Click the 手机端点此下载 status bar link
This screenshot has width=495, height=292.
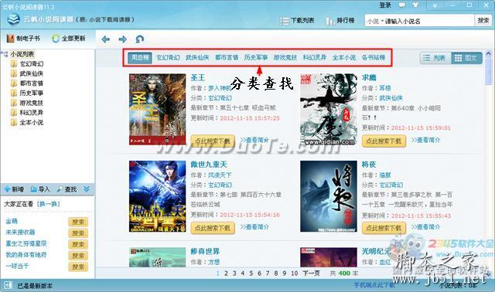[x=374, y=285]
